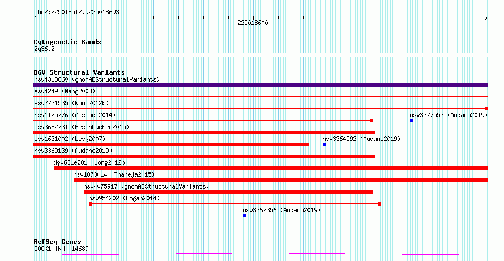The height and width of the screenshot is (261, 504).
Task: Click the left red endpoint of nsv954202
Action: click(90, 204)
